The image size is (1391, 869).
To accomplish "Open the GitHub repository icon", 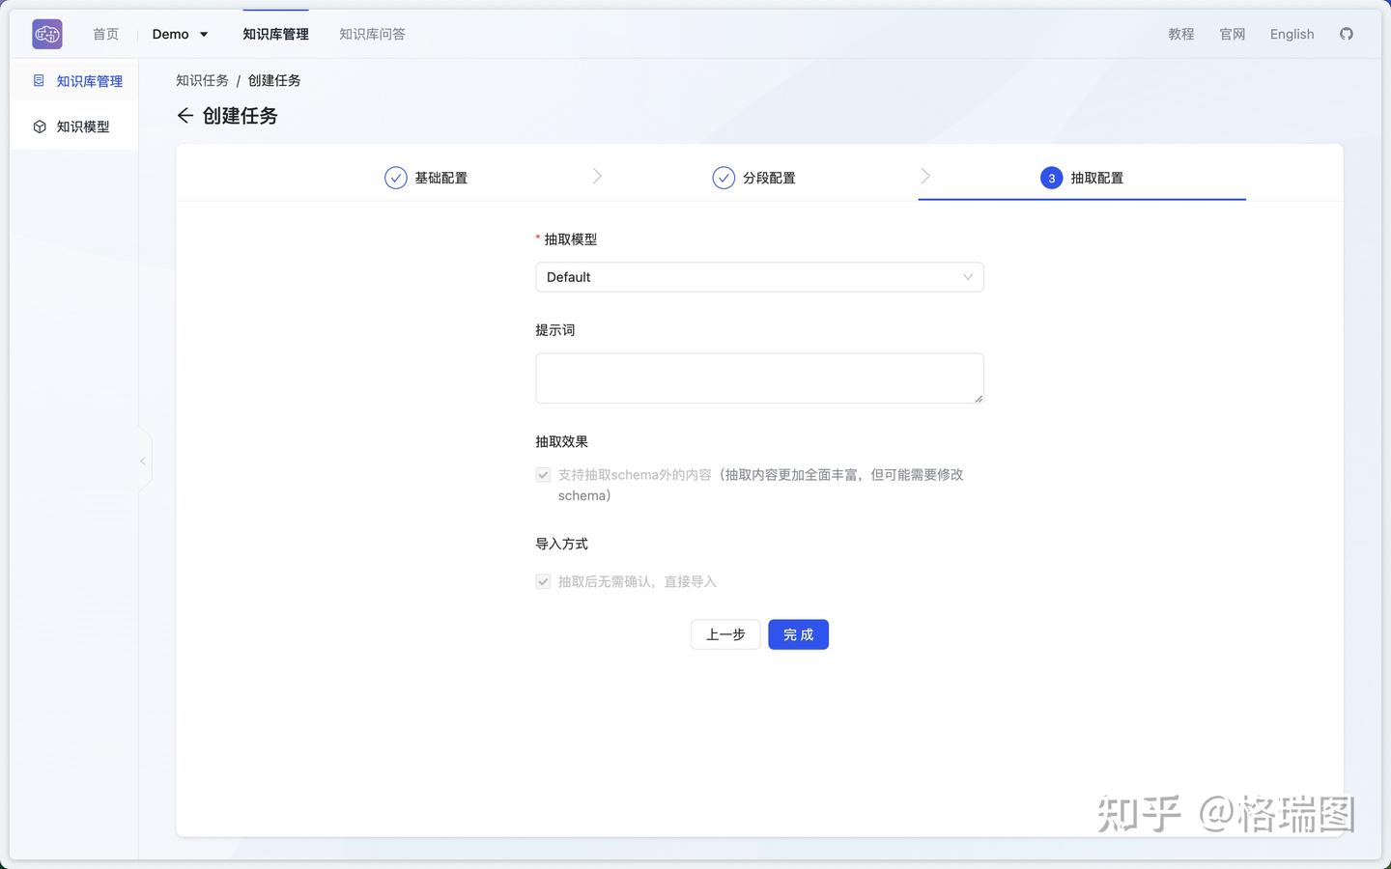I will click(x=1347, y=34).
